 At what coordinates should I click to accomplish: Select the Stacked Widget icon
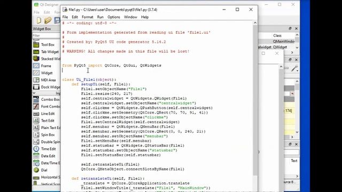36,59
